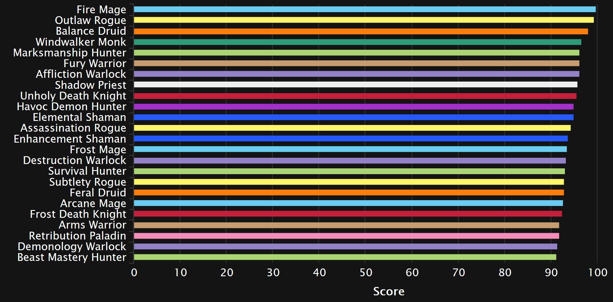Click the Enhancement Shaman label
The image size is (613, 302).
click(70, 139)
